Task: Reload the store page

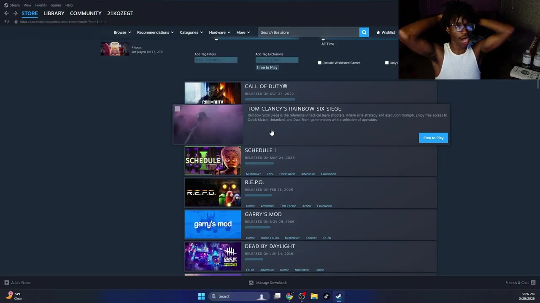Action: point(7,21)
